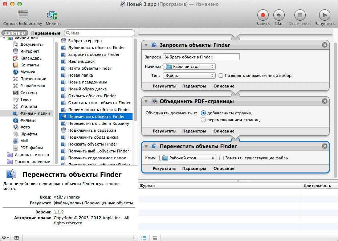Open the Тип Файлы dropdown
Image resolution: width=338 pixels, height=241 pixels.
click(189, 76)
